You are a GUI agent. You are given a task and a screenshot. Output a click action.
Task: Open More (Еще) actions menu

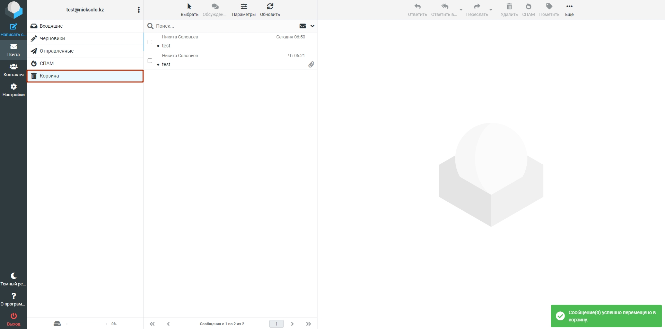569,10
